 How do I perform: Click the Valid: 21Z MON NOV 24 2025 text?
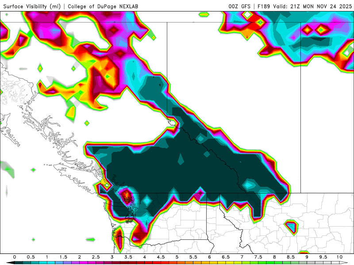[312, 6]
